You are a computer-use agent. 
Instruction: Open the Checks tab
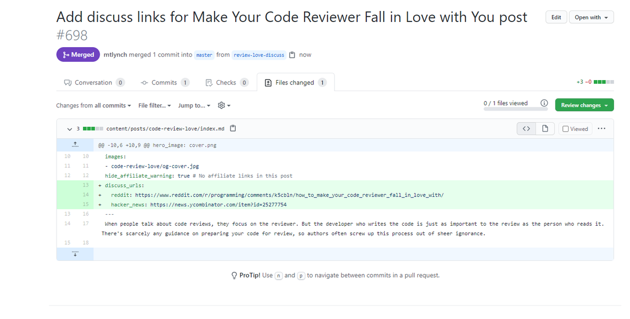tap(227, 82)
